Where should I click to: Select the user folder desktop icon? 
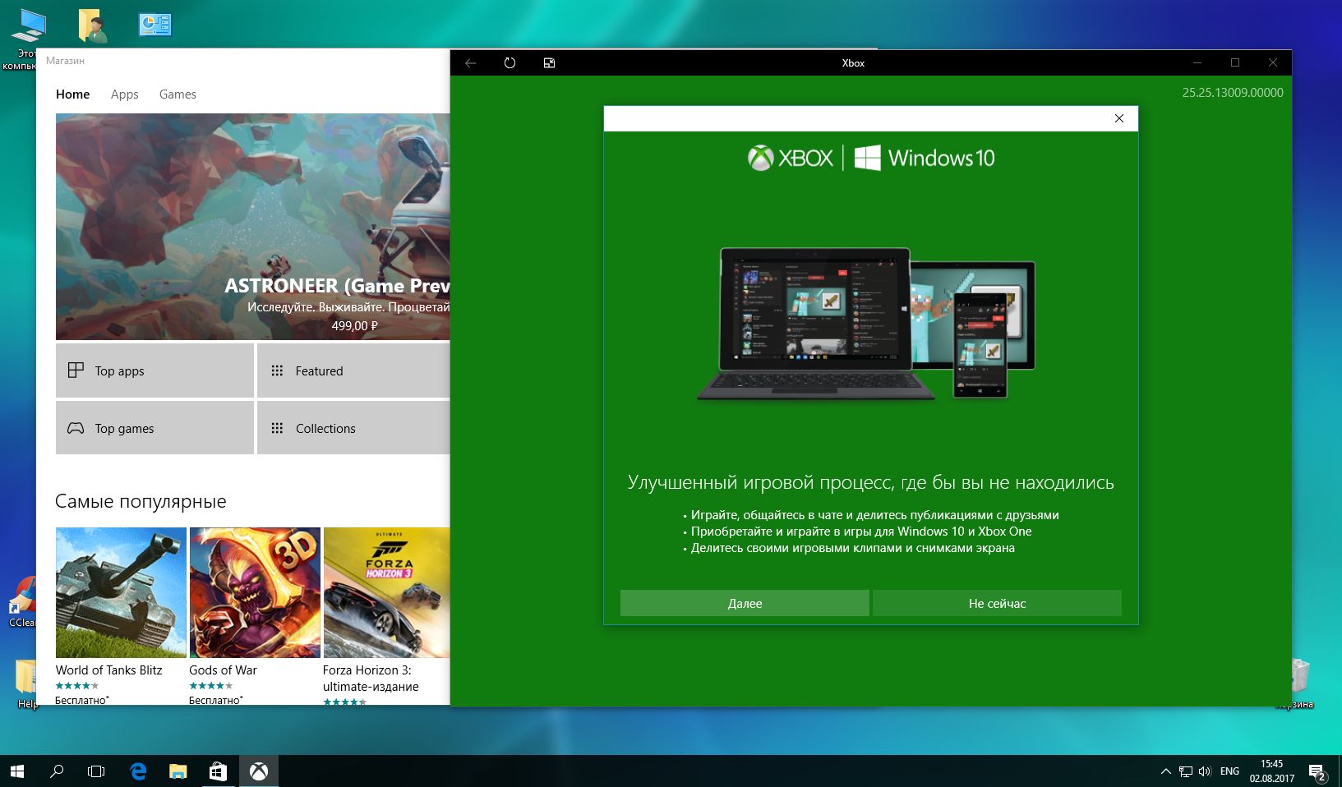click(95, 25)
